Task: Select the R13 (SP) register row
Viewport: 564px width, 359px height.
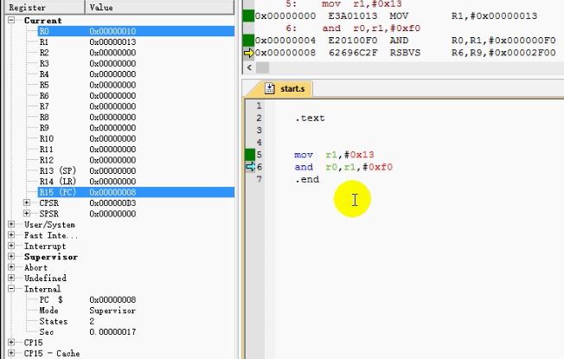Action: [58, 170]
